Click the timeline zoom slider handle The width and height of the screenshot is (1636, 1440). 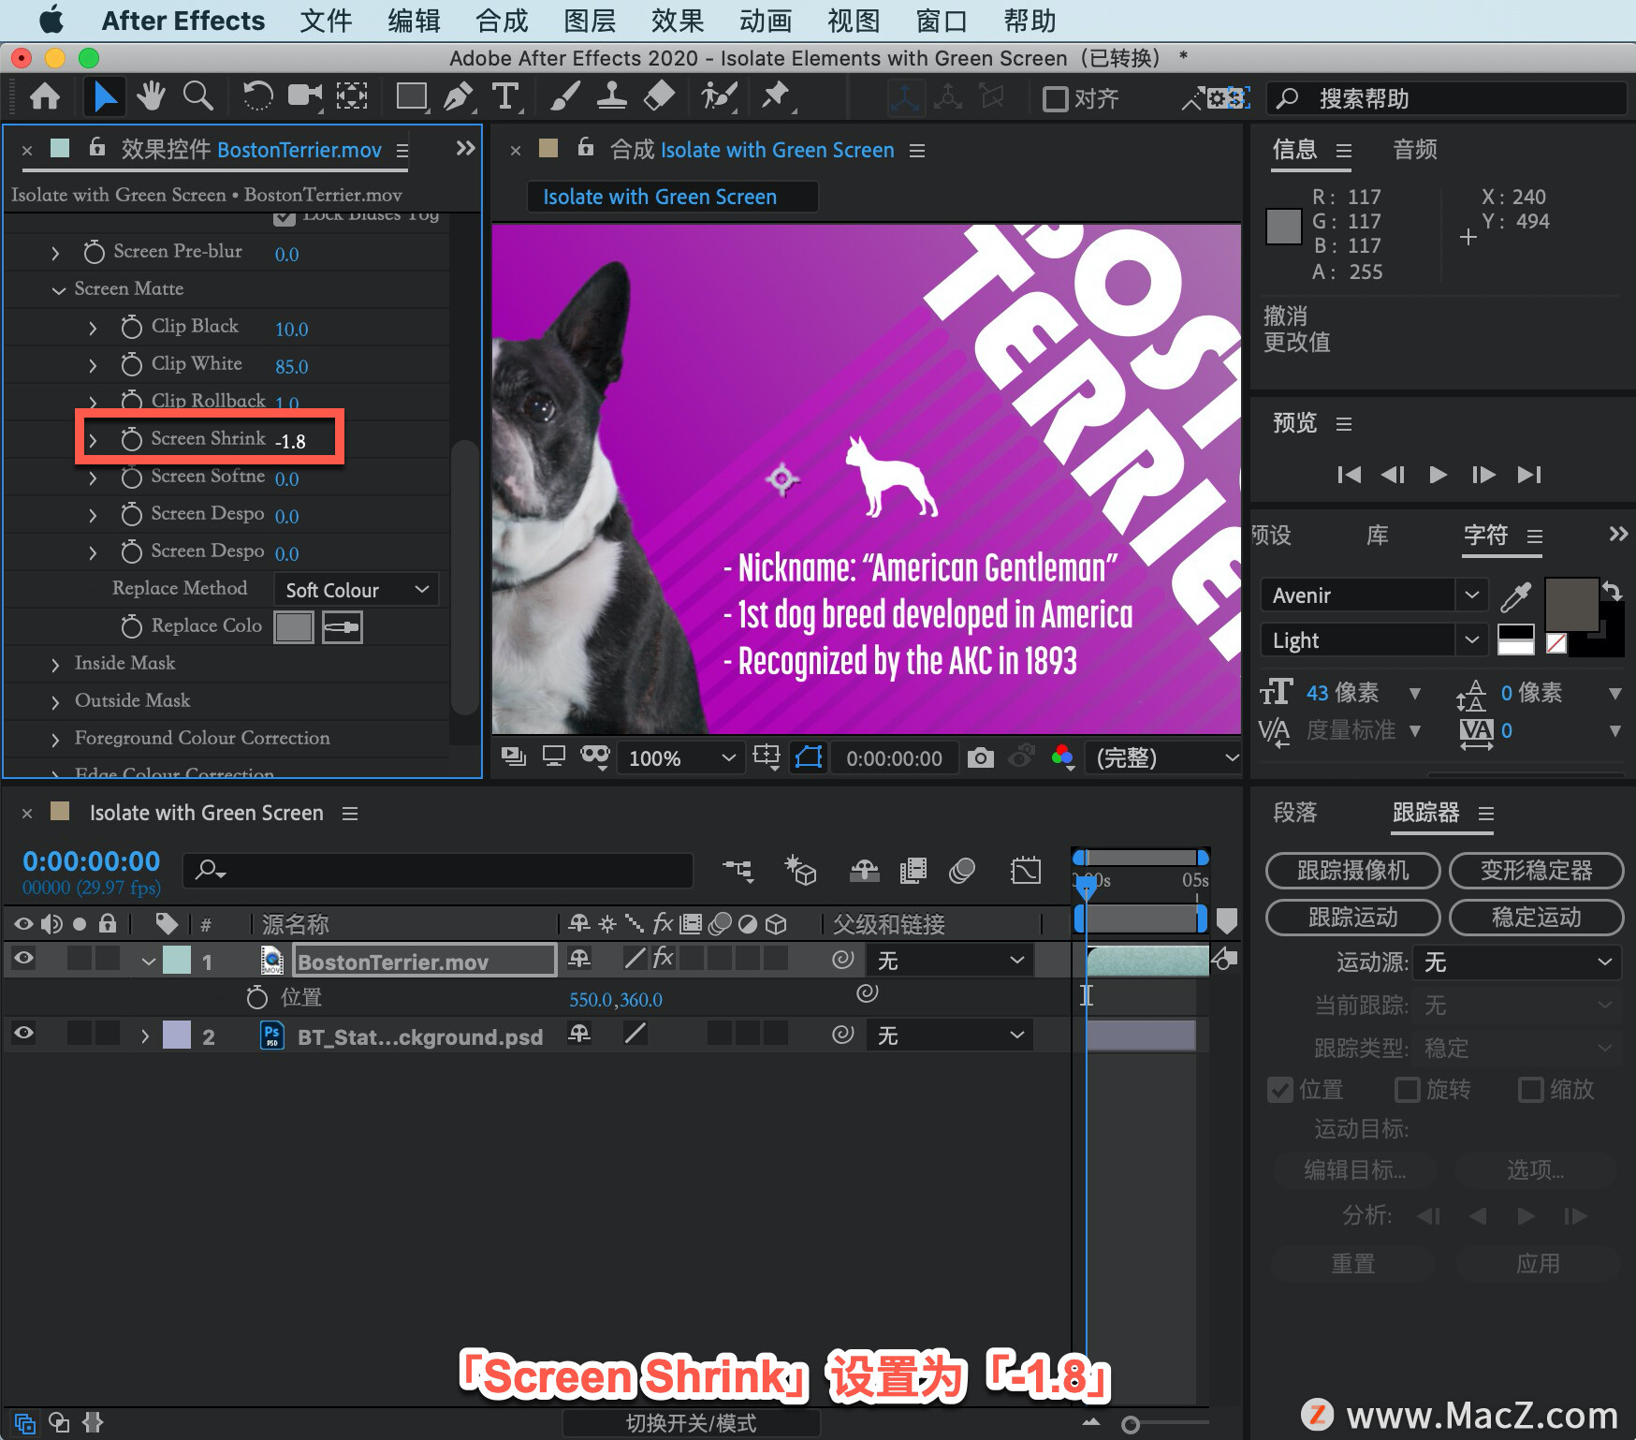click(1131, 1425)
